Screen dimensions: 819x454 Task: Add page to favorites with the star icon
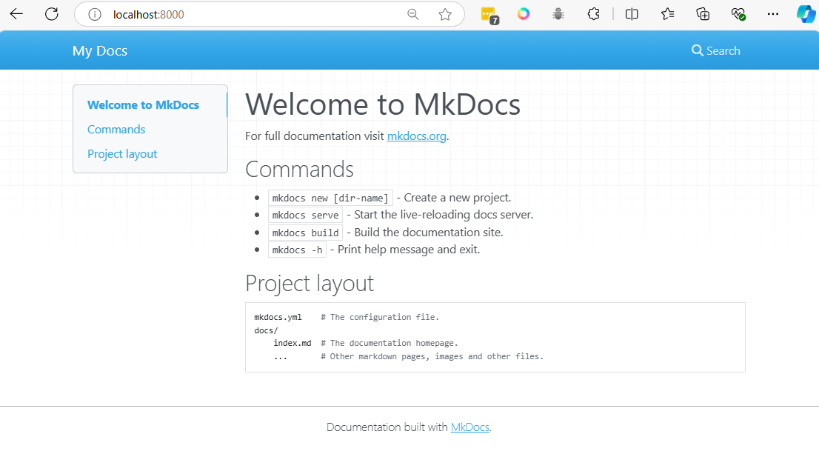(445, 14)
